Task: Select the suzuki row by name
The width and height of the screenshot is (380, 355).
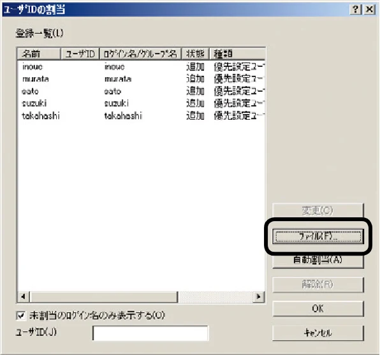Action: click(x=34, y=103)
